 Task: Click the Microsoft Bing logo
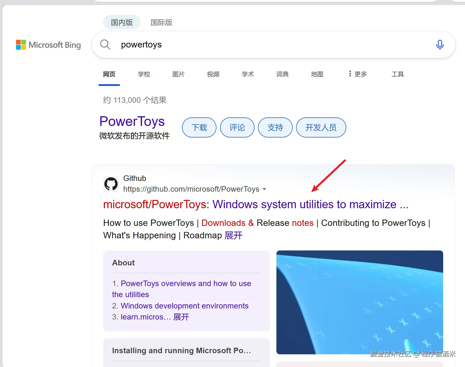click(48, 45)
